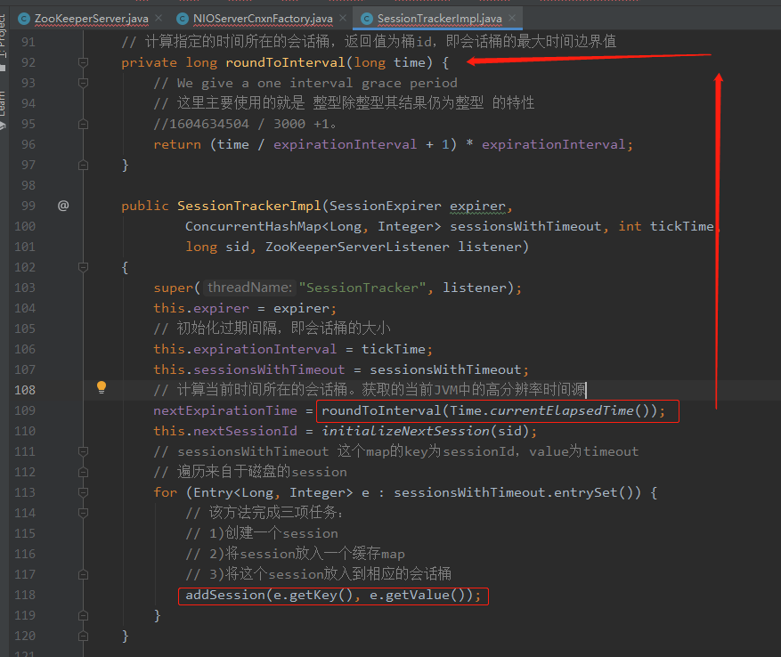Screen dimensions: 781x657
Task: Collapse roundToInterval method at line 92
Action: click(x=83, y=62)
